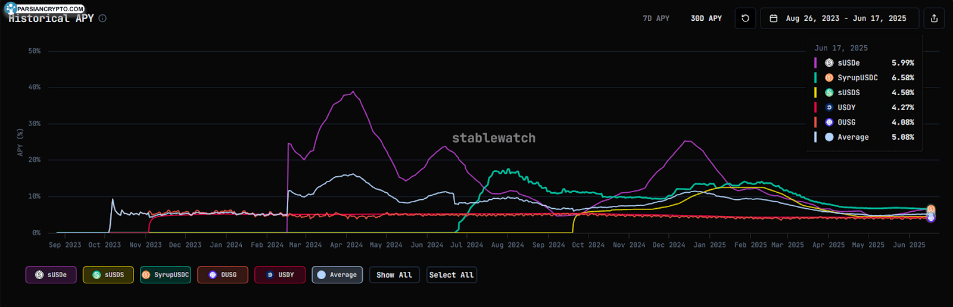
Task: Toggle the OUSG series chip
Action: point(222,275)
